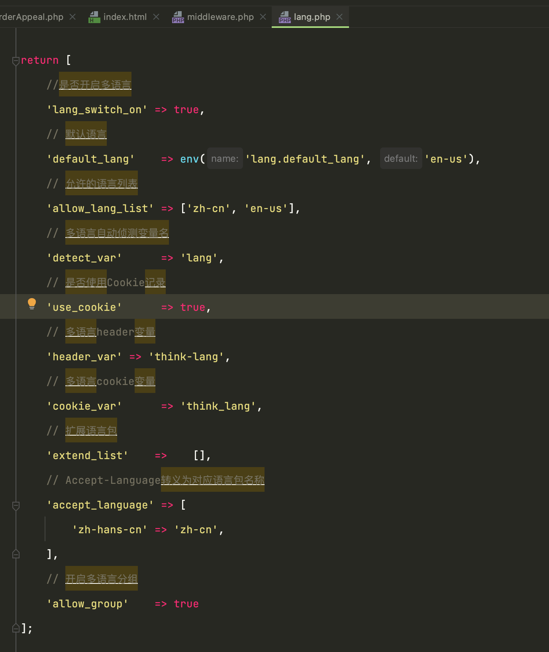Place cursor on 'accept_language' key
Image resolution: width=549 pixels, height=652 pixels.
100,505
